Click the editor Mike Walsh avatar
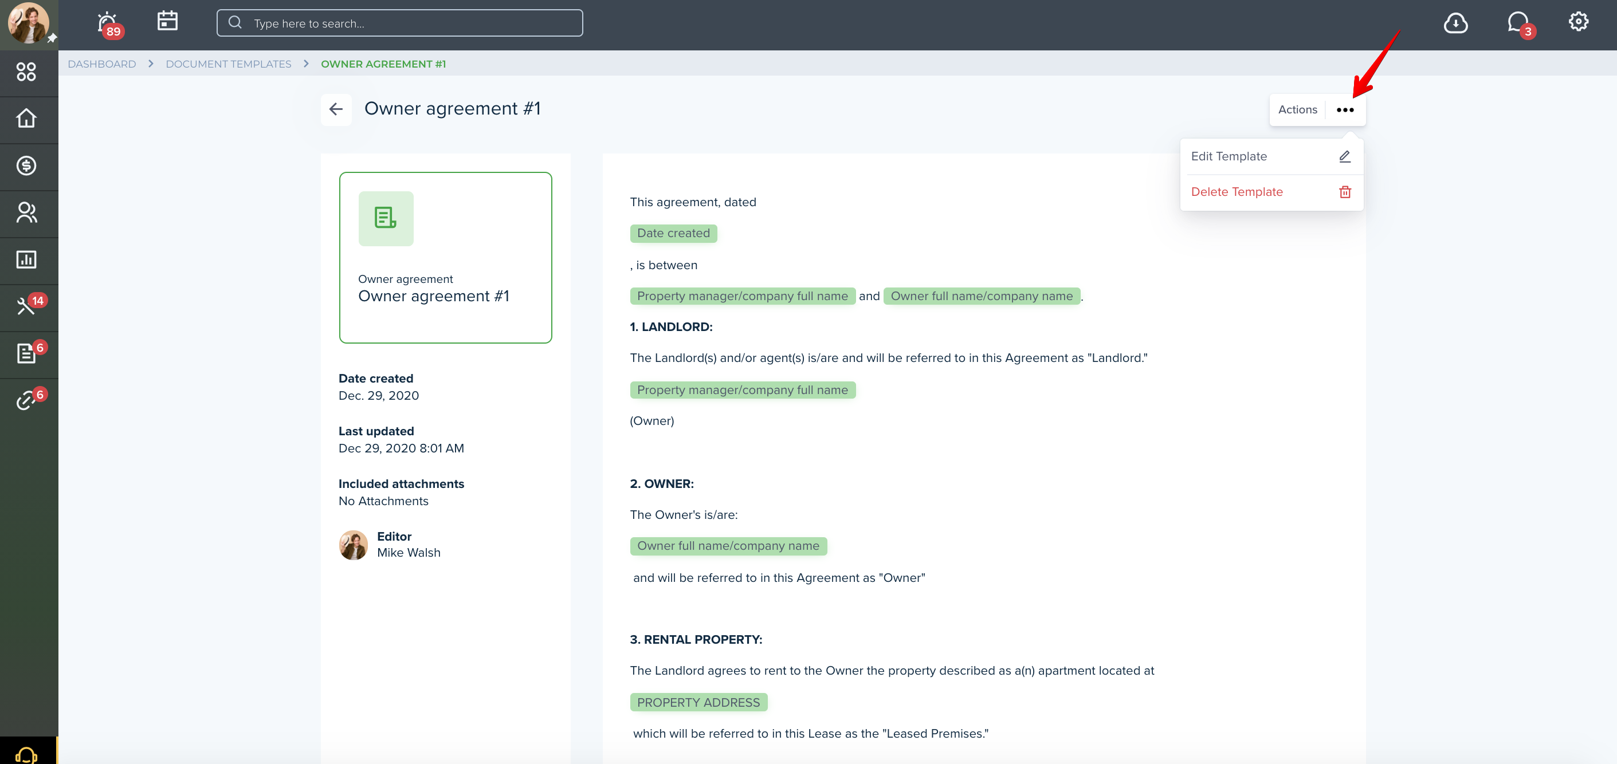Image resolution: width=1617 pixels, height=764 pixels. pyautogui.click(x=354, y=545)
